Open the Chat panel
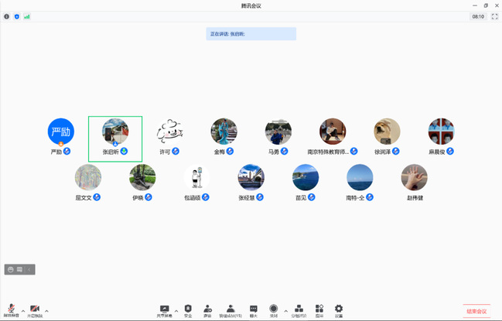This screenshot has width=502, height=321. (253, 310)
